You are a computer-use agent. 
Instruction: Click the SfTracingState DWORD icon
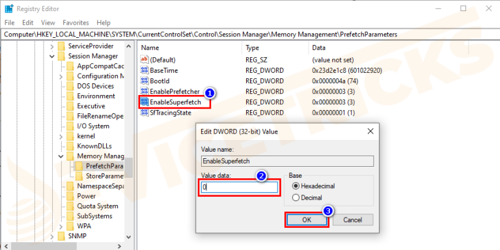(145, 113)
